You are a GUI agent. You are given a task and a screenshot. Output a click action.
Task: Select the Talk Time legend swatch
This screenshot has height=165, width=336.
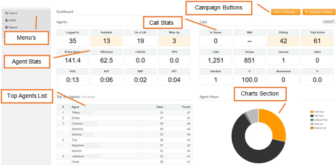pos(312,116)
